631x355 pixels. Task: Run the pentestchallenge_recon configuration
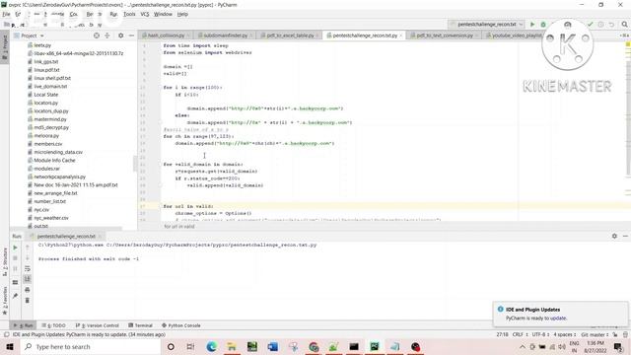(x=532, y=25)
